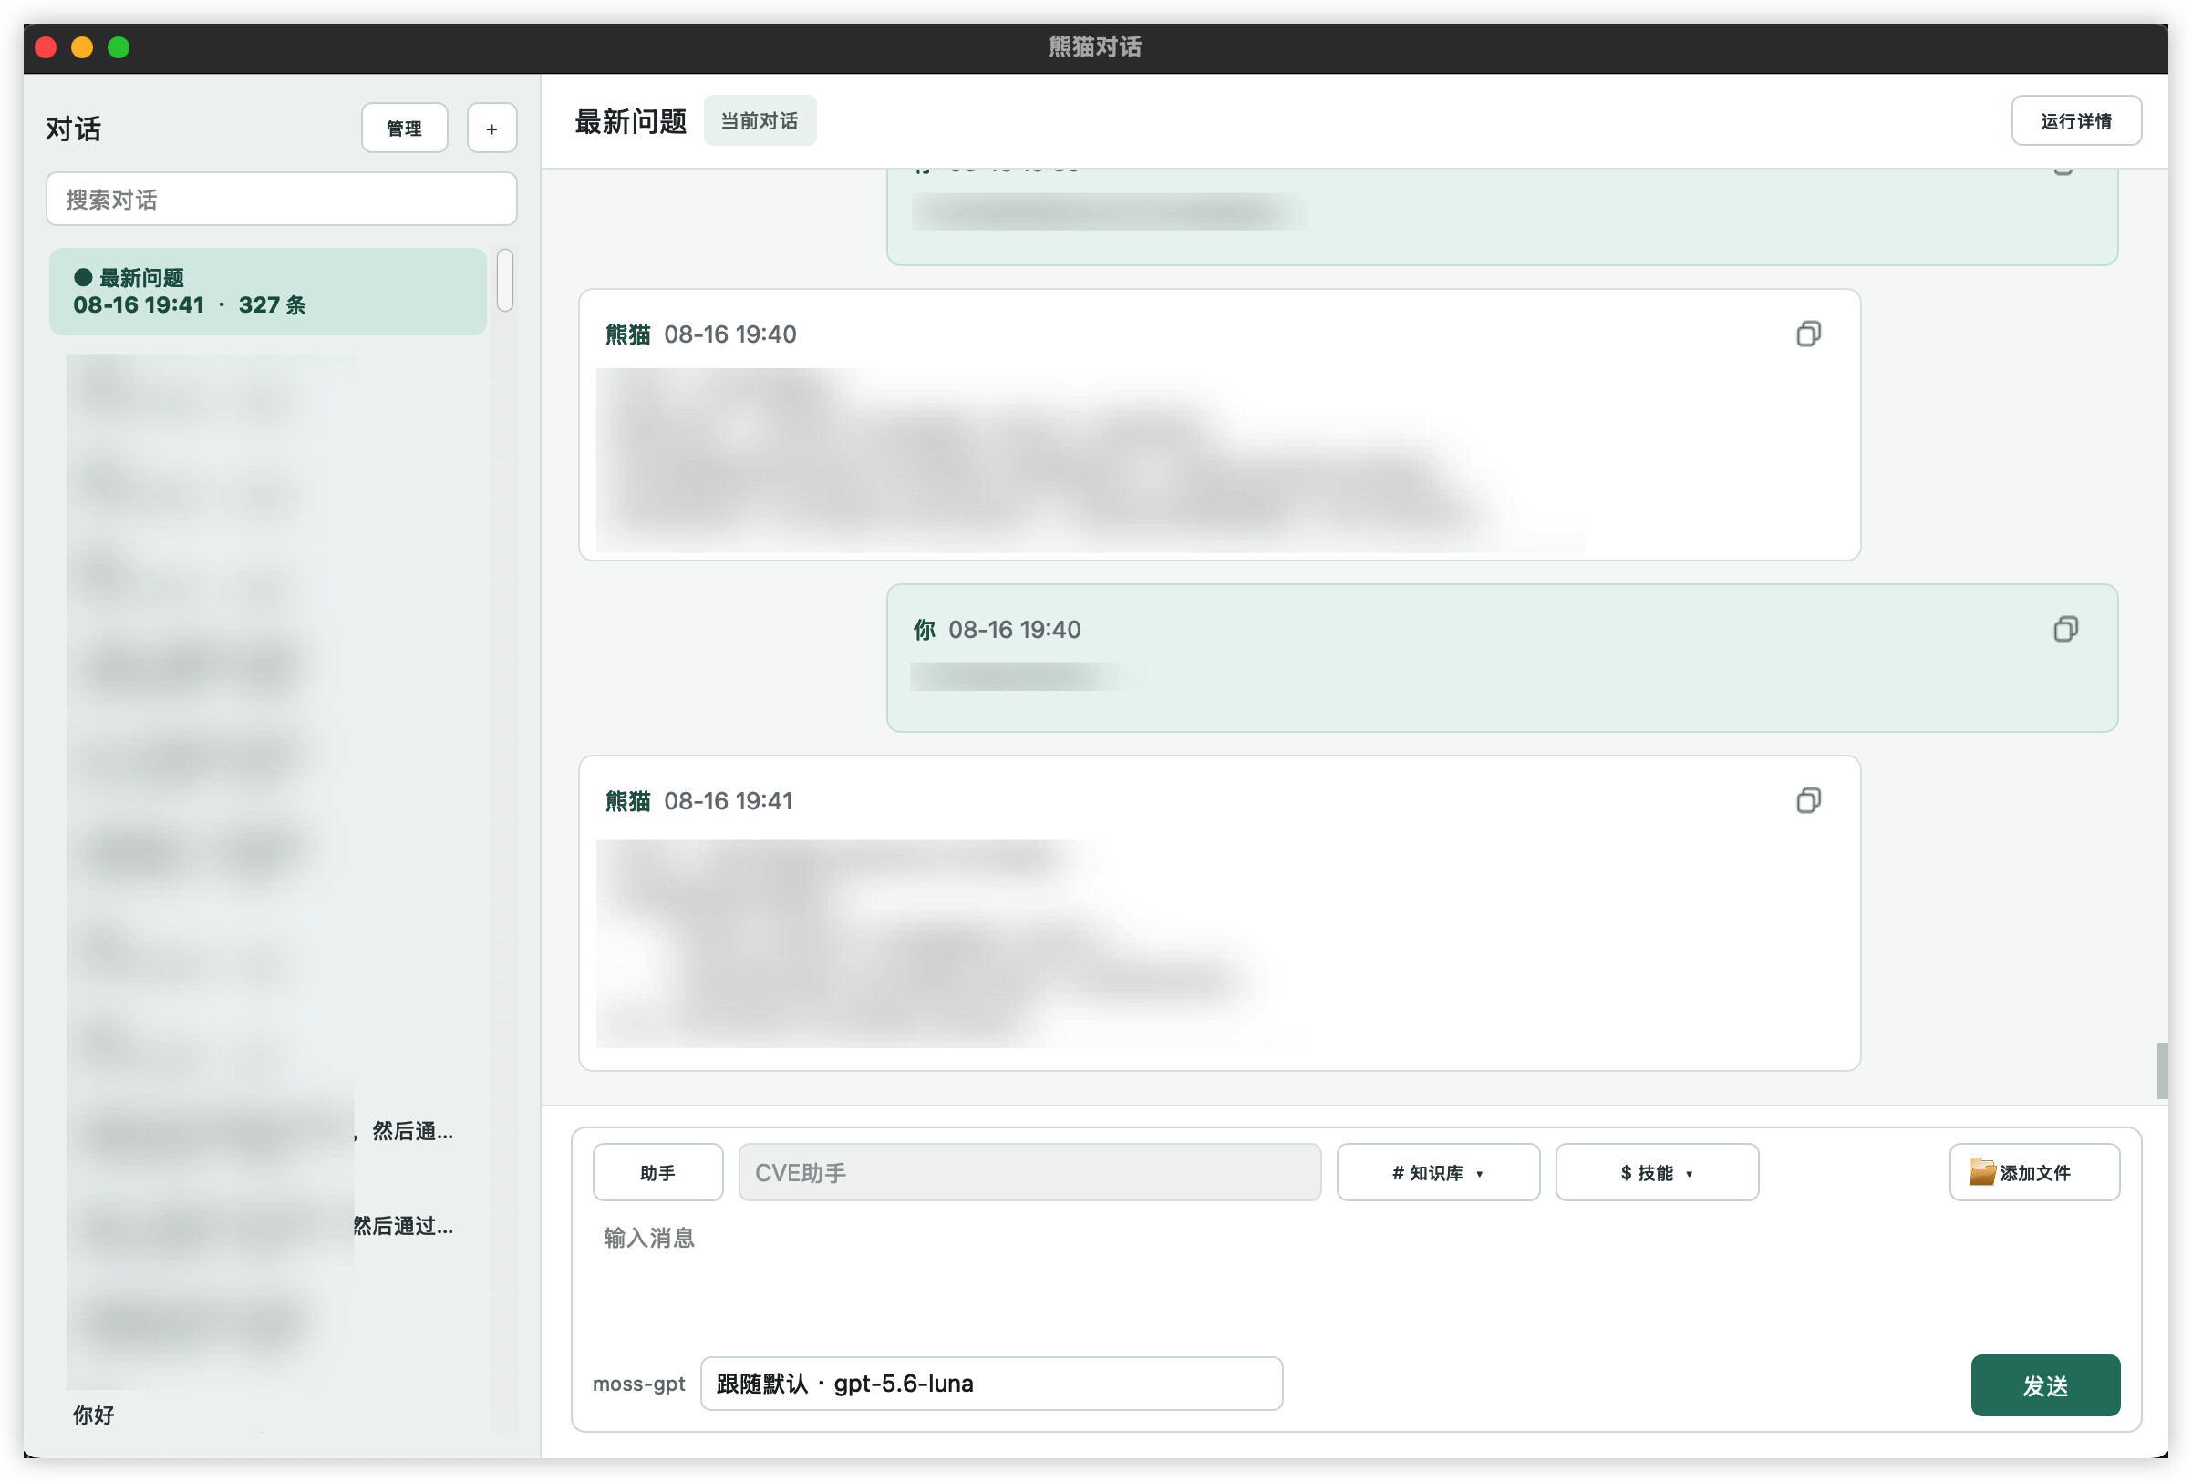Click the 当前对话 tag in the header
The image size is (2192, 1482).
coord(760,120)
